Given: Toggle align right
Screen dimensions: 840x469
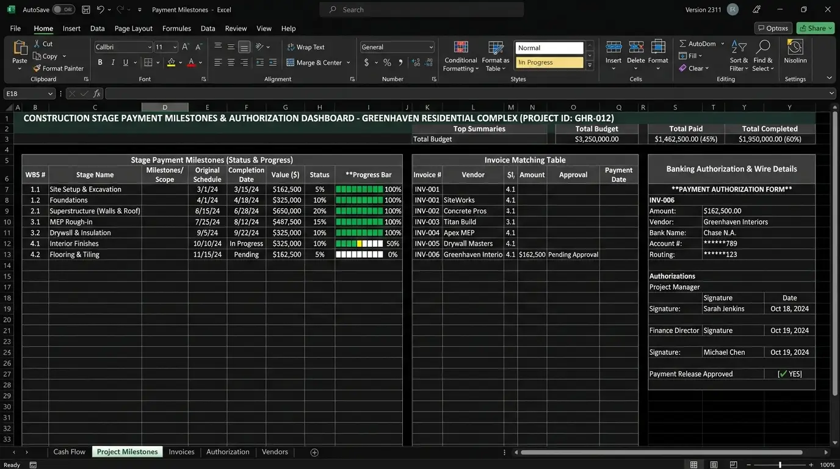Looking at the screenshot, I should [244, 62].
